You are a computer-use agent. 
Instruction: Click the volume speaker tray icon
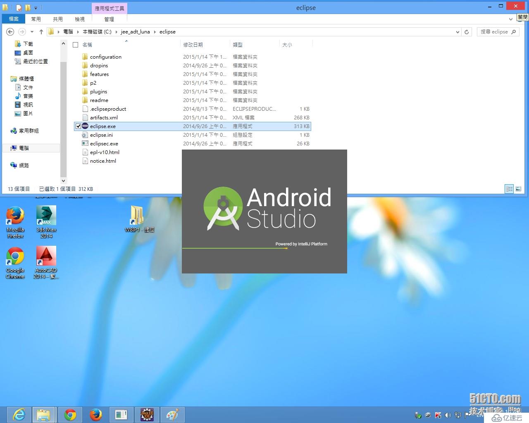[x=448, y=415]
